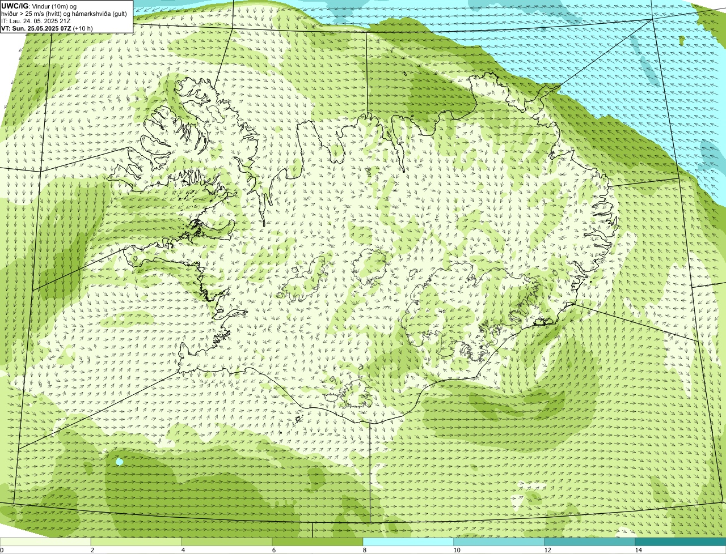Click the small cyan wind spot southwest of Iceland

pyautogui.click(x=119, y=462)
